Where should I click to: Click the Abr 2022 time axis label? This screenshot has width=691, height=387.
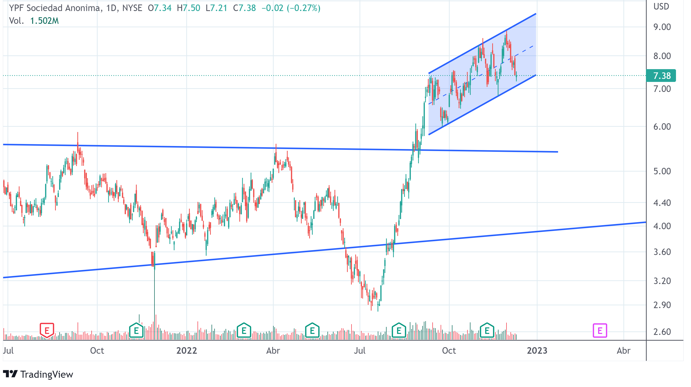pyautogui.click(x=273, y=350)
